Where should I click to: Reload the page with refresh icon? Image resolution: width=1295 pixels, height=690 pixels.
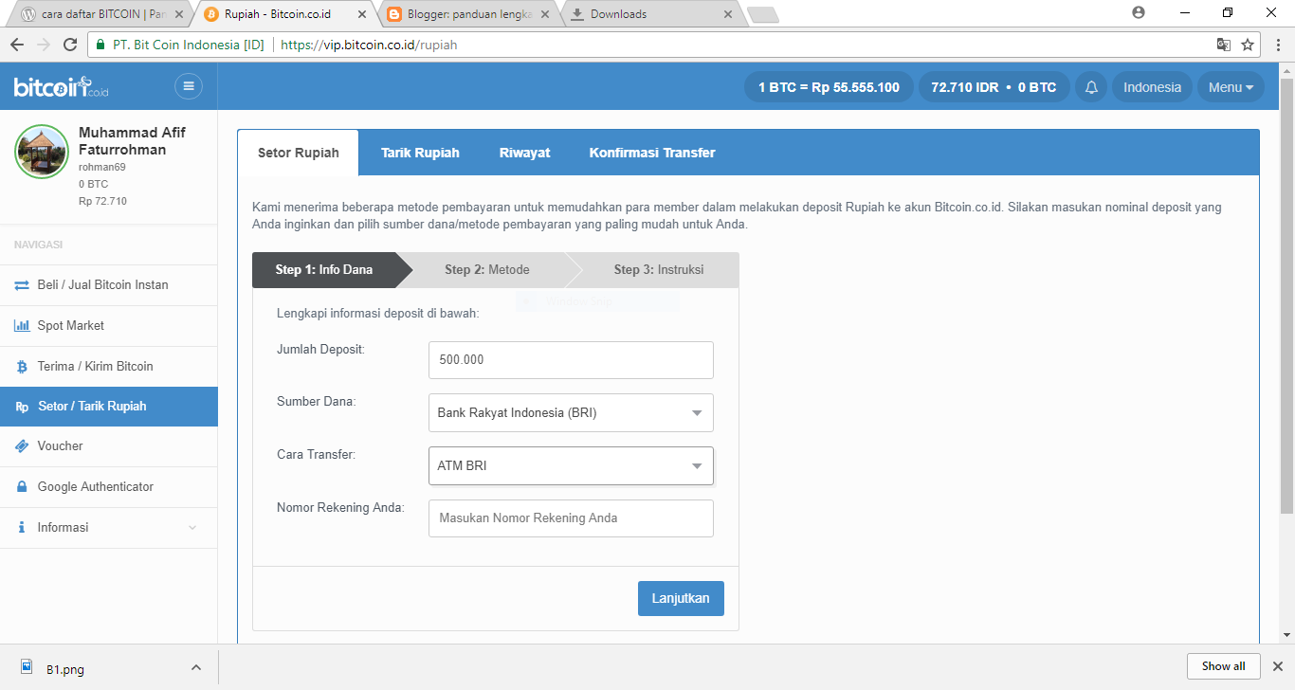[69, 45]
